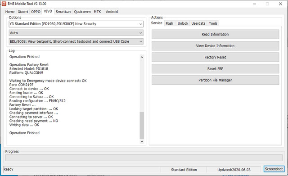This screenshot has height=176, width=288.
Task: Click the EME Mobile Tool app icon
Action: [x=4, y=4]
